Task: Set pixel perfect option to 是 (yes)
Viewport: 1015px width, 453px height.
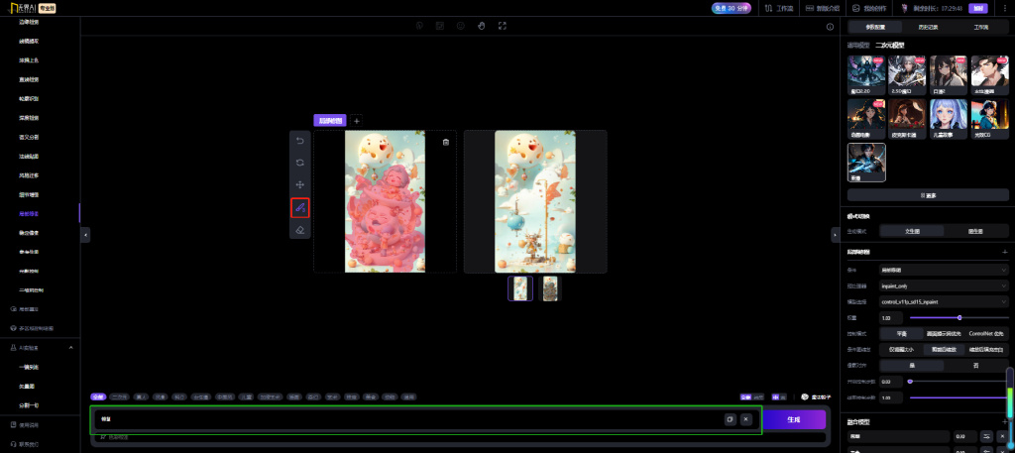Action: click(912, 366)
